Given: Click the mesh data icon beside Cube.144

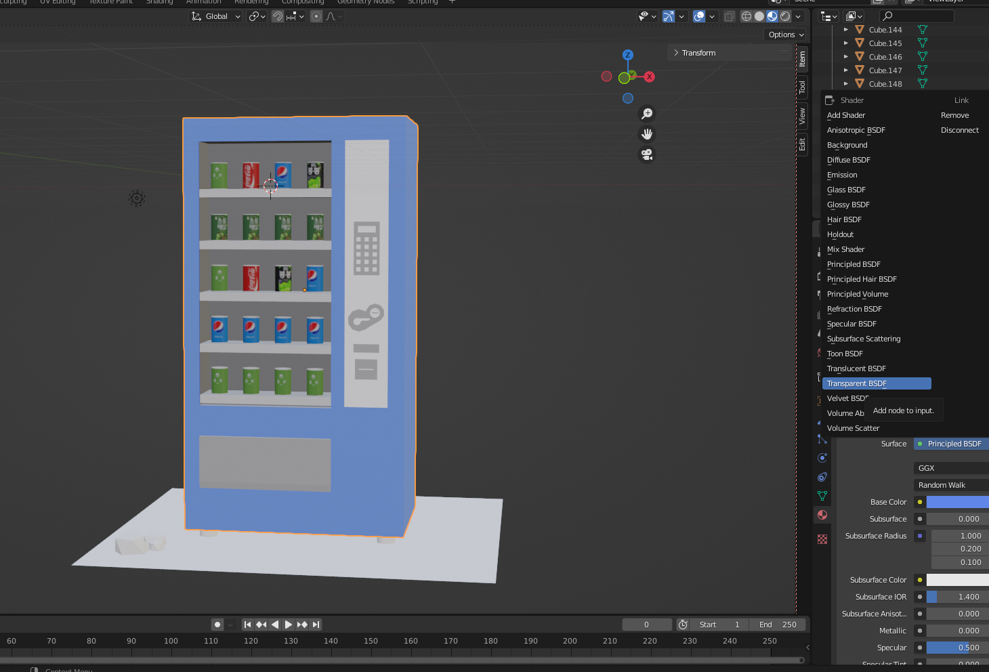Looking at the screenshot, I should pos(922,30).
